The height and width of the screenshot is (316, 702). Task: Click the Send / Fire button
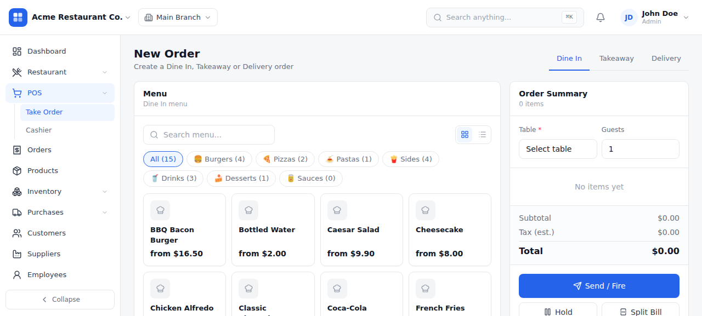tap(599, 286)
